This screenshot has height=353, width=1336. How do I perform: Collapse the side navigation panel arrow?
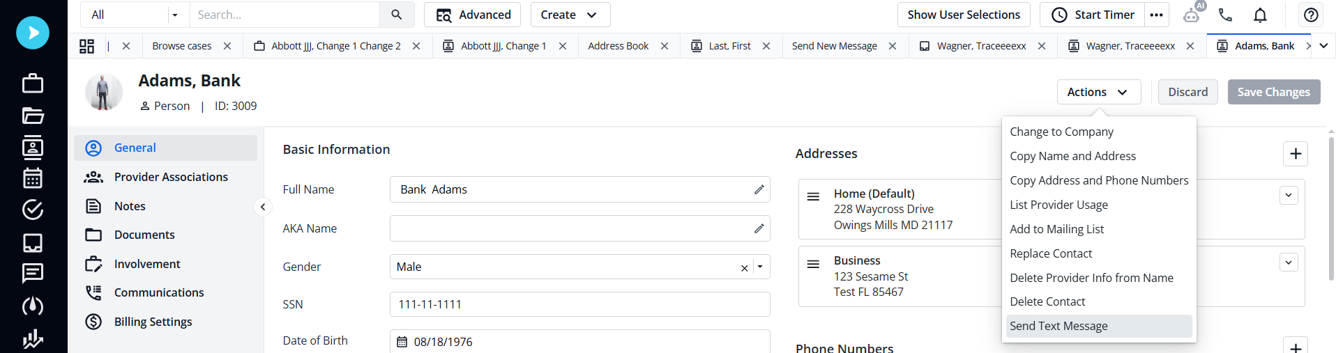pos(263,207)
